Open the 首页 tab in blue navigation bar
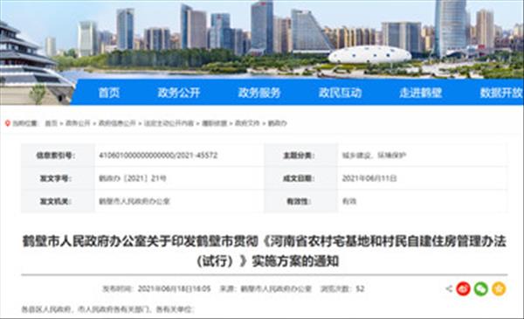Screen dimensions: 524x319 [x=109, y=93]
